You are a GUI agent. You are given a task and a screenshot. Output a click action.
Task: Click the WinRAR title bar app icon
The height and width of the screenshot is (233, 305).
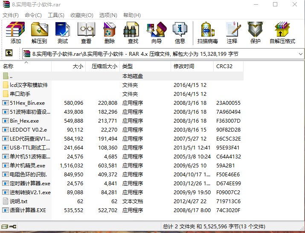click(x=6, y=4)
